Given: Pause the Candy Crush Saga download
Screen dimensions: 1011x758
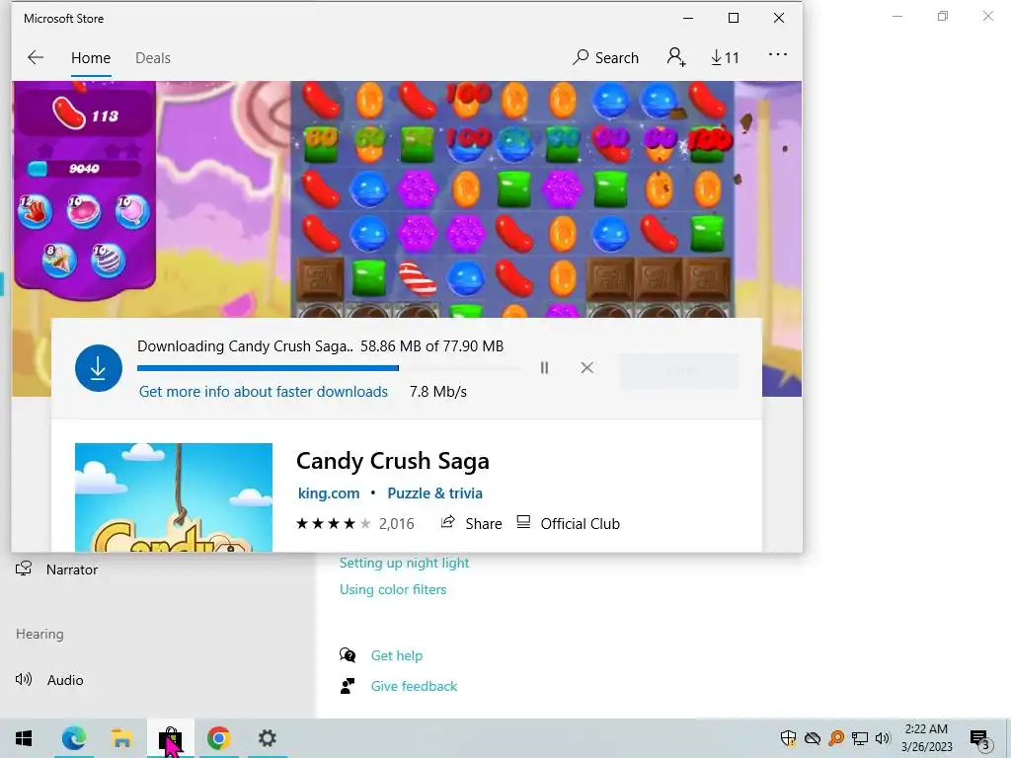Looking at the screenshot, I should coord(544,367).
